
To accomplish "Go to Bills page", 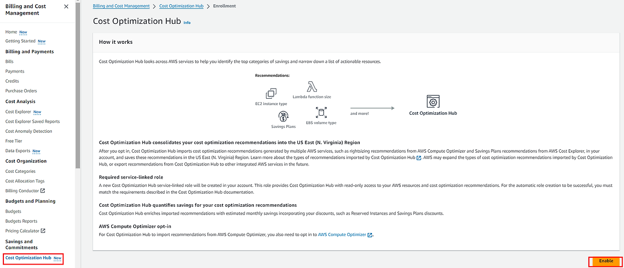I will click(x=9, y=62).
